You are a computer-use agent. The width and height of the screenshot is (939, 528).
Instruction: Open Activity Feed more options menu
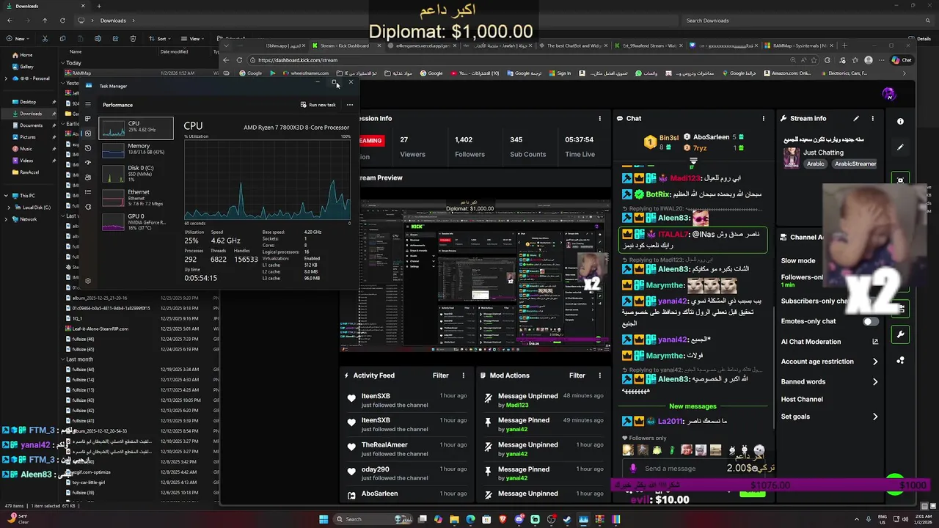(x=463, y=375)
